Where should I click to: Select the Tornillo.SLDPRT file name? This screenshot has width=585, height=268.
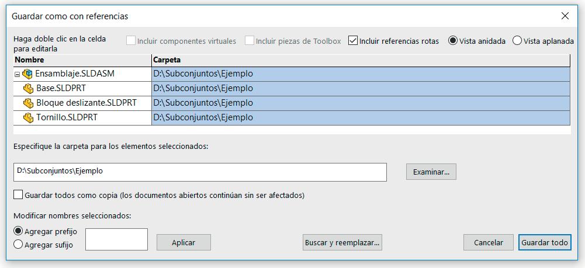[67, 118]
